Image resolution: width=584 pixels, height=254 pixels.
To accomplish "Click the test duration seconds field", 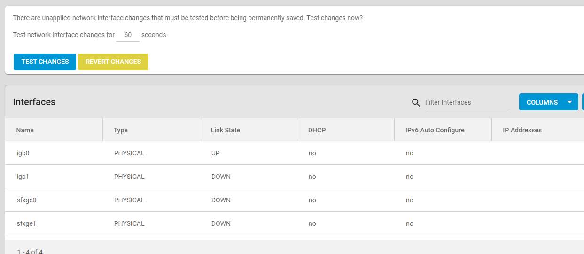I will pos(128,35).
